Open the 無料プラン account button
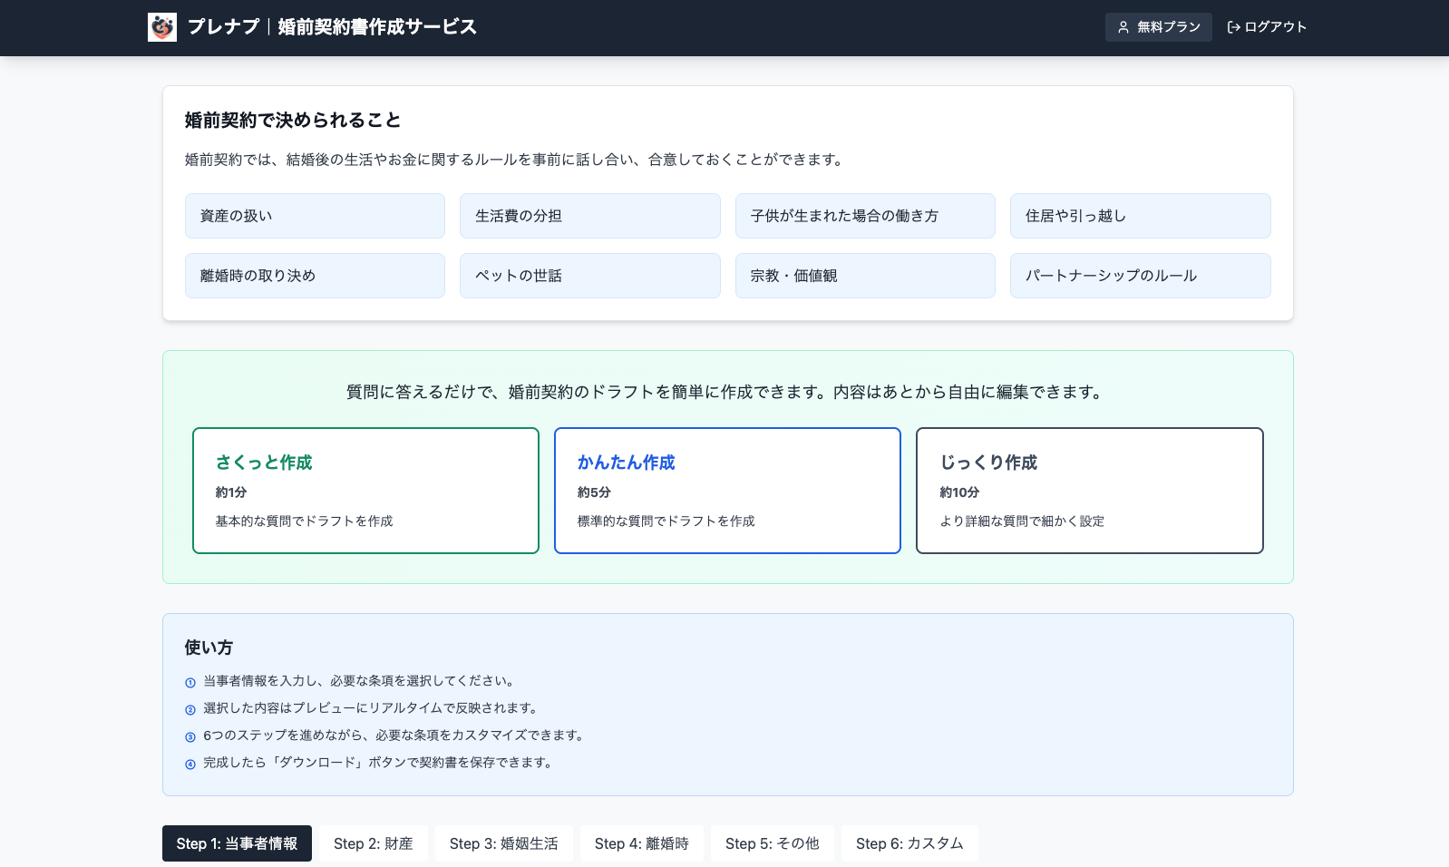 point(1158,27)
